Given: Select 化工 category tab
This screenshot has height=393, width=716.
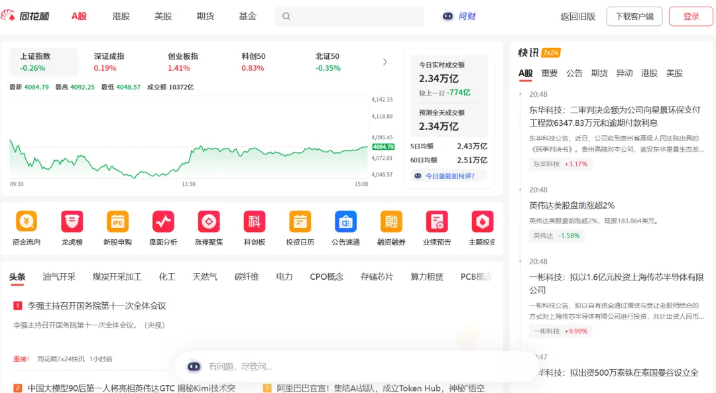Looking at the screenshot, I should [x=167, y=276].
